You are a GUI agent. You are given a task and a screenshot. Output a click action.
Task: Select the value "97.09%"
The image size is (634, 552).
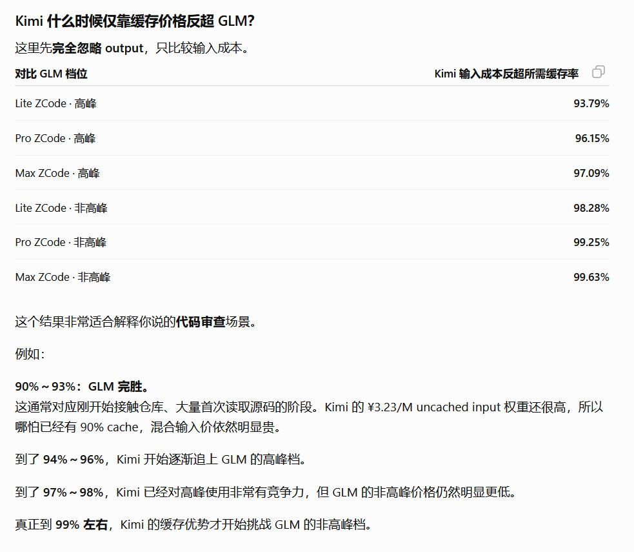click(x=591, y=173)
